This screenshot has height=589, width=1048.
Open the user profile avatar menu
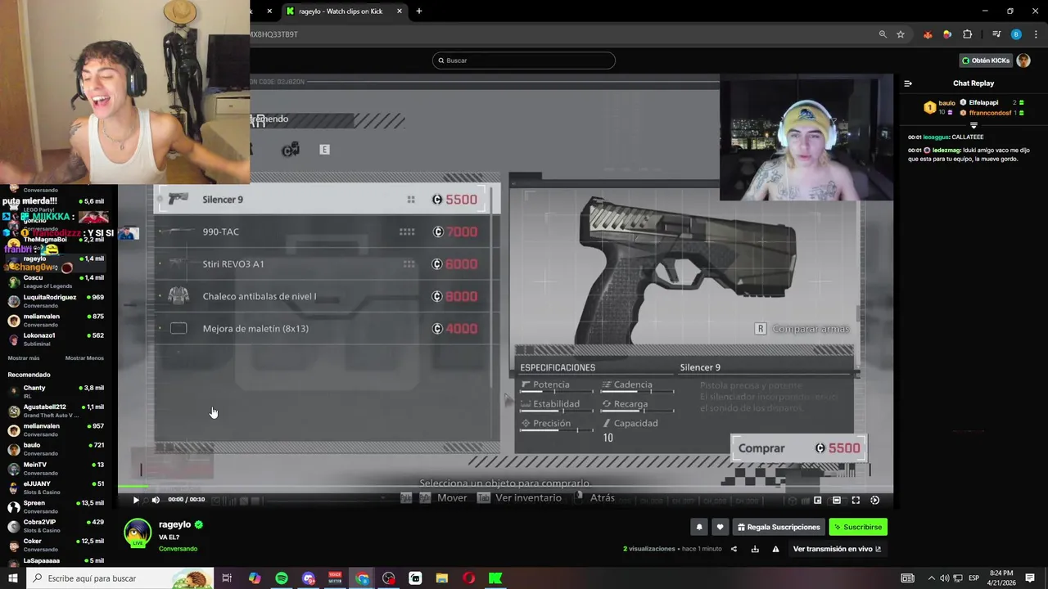click(1023, 61)
